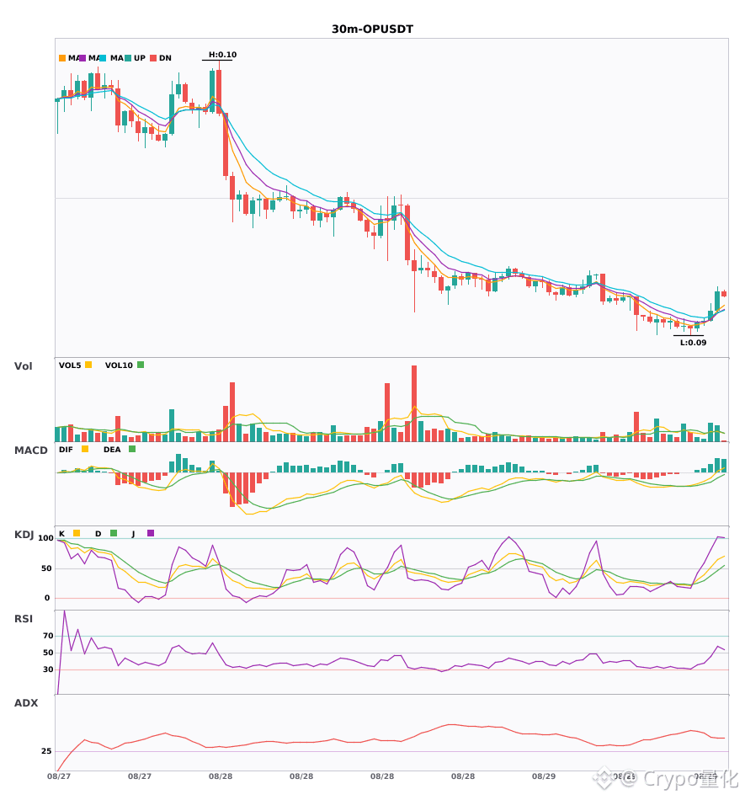Click the orange MA legend swatch
The image size is (745, 800).
tap(62, 58)
